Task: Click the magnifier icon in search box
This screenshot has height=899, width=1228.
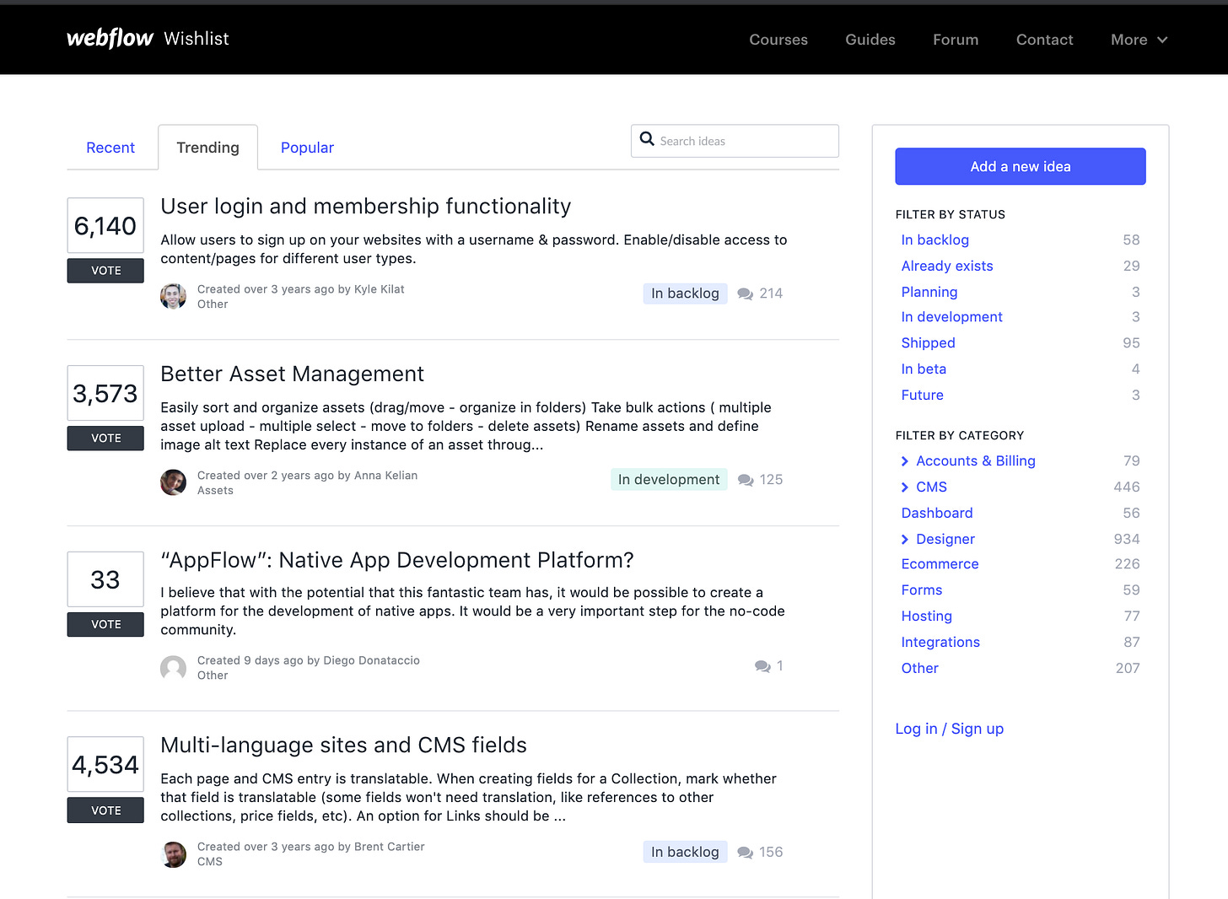Action: 647,139
